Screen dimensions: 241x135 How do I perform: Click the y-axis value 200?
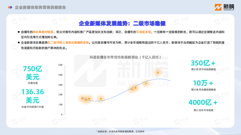(x=60, y=95)
